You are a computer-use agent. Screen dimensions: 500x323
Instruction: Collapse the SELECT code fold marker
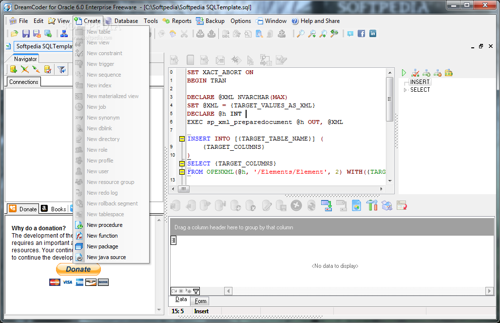[182, 164]
